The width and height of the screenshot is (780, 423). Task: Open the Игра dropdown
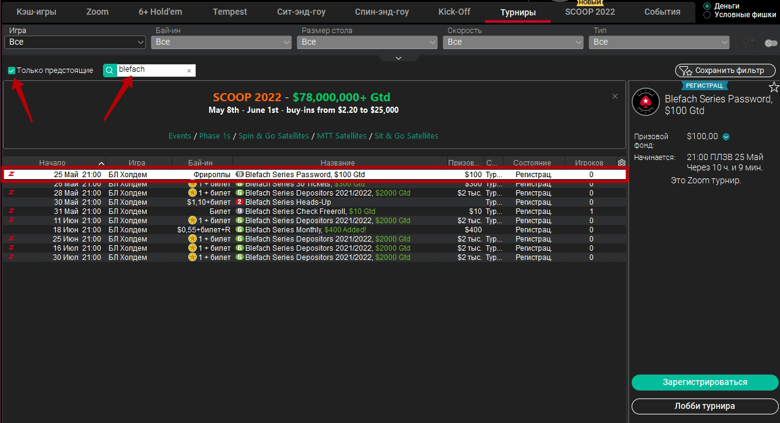75,42
